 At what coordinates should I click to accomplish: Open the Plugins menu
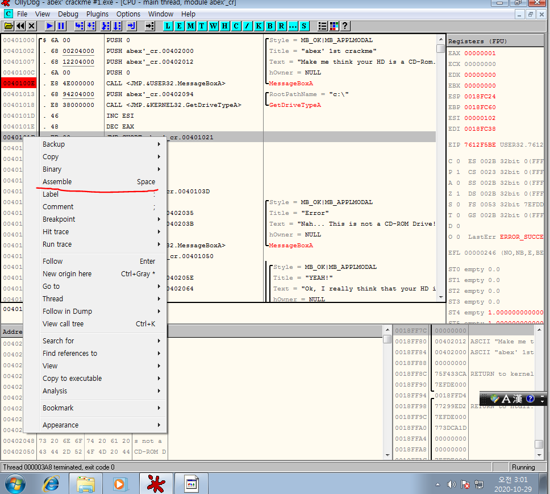[x=97, y=14]
